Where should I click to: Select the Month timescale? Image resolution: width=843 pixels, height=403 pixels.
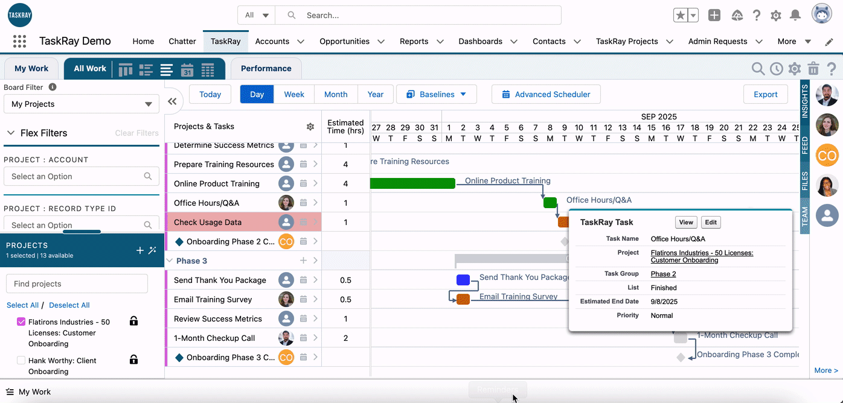point(336,94)
